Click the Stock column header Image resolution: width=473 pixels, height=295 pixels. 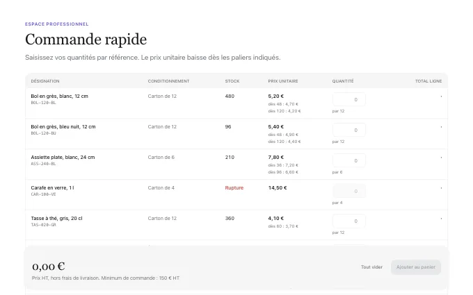tap(232, 81)
